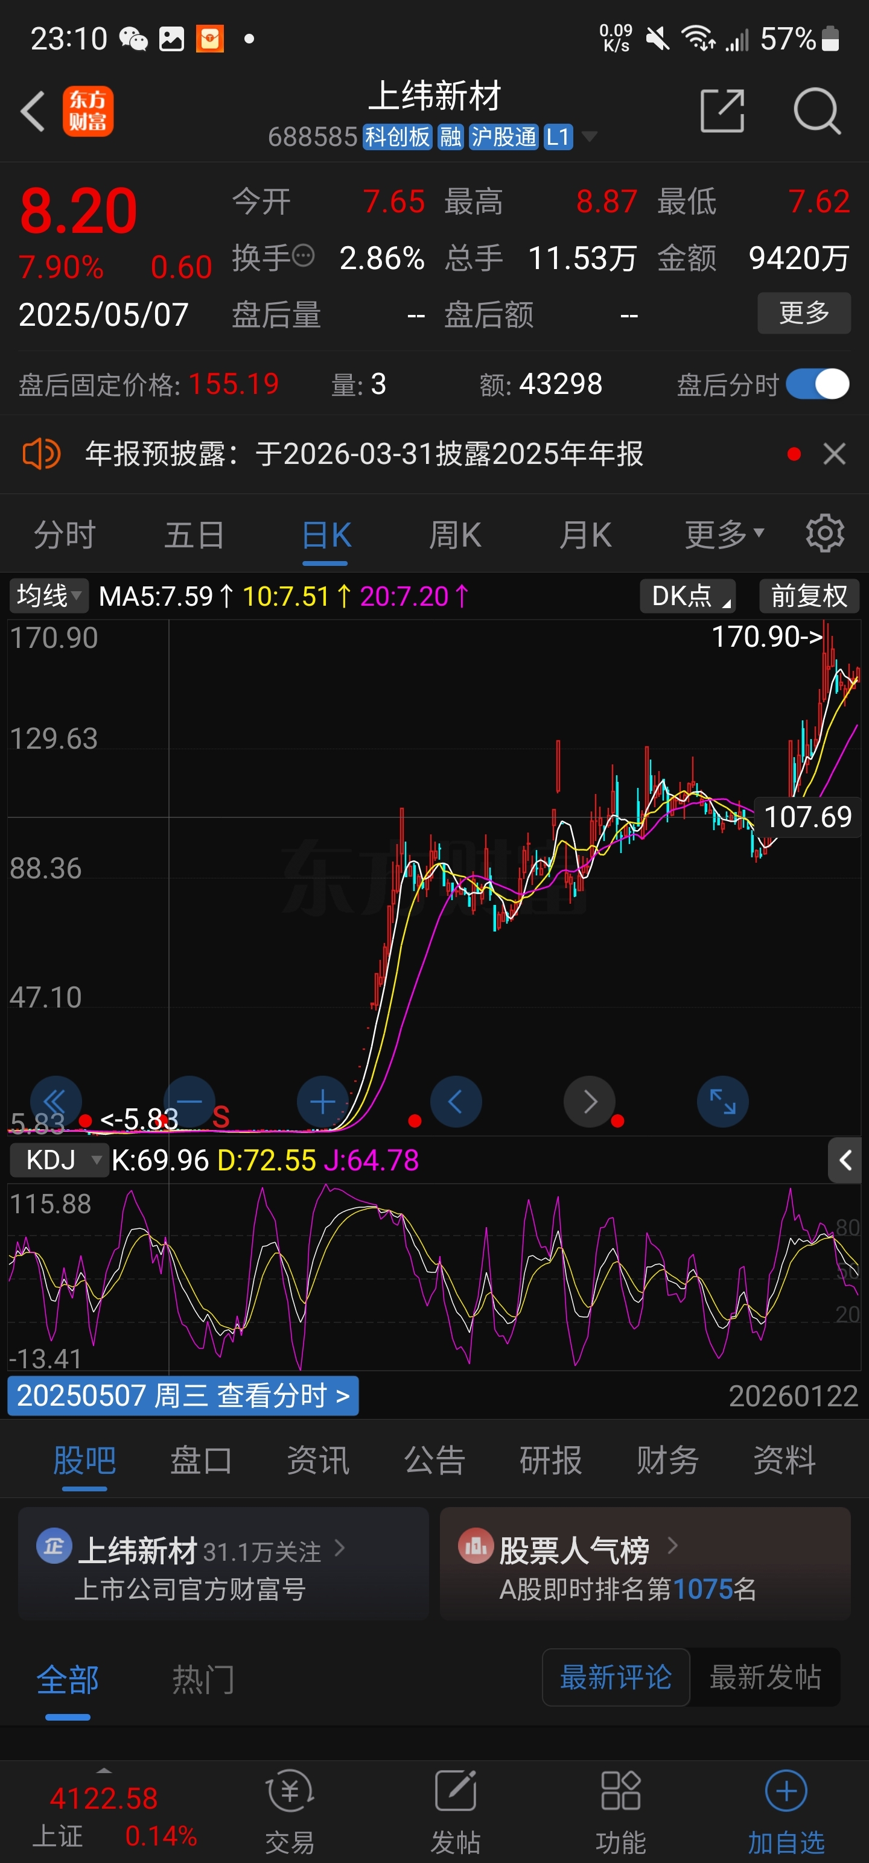The height and width of the screenshot is (1863, 869).
Task: Open the KDJ indicator dropdown
Action: 59,1160
